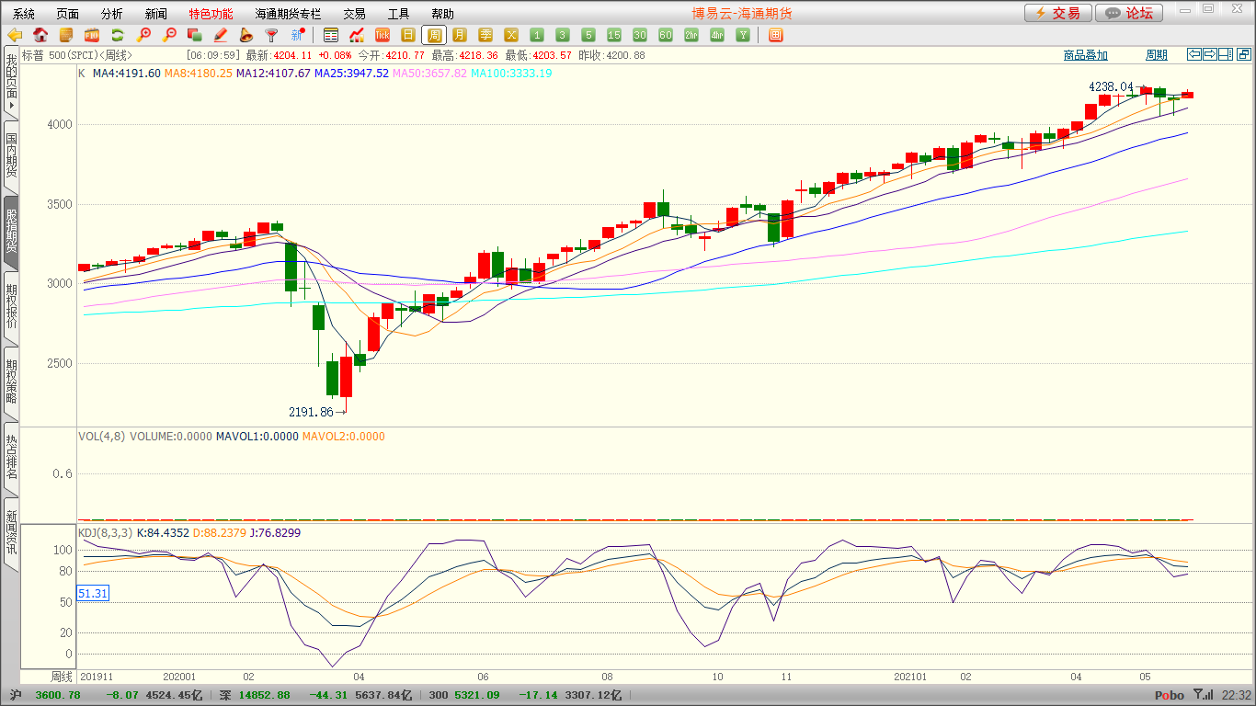The height and width of the screenshot is (706, 1256).
Task: Switch to monthly 月 period
Action: coord(460,35)
